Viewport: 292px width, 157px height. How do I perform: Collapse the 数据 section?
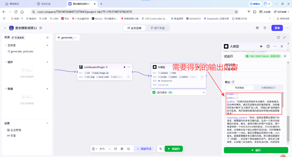[x=5, y=89]
